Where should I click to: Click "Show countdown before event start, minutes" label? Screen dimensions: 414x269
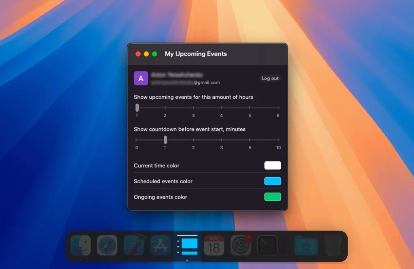tap(190, 129)
